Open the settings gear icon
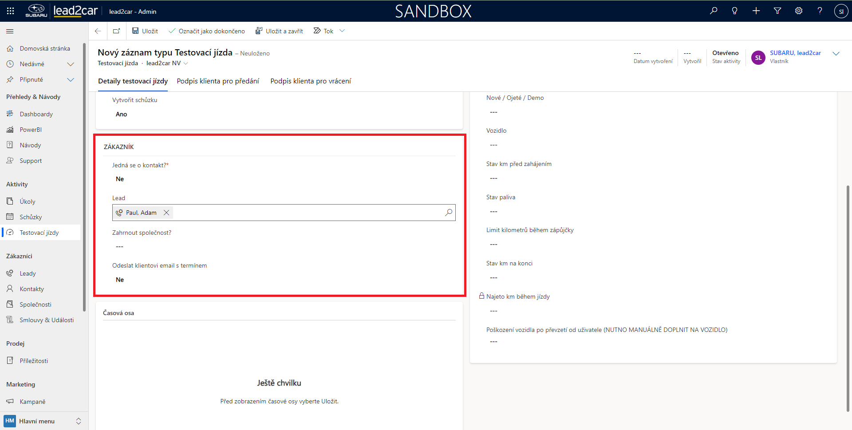Image resolution: width=852 pixels, height=430 pixels. pos(799,11)
